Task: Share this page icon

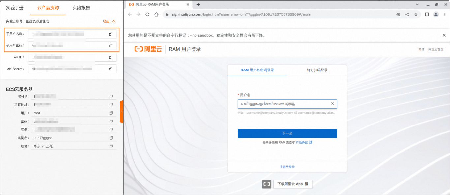Action: (407, 14)
